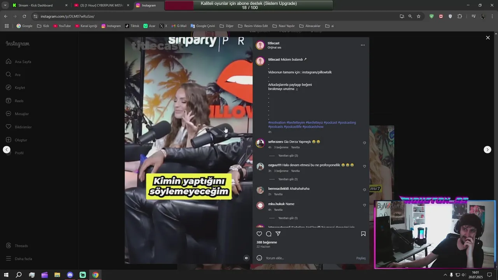
Task: Expand replies under seferzzers' comment
Action: (288, 156)
